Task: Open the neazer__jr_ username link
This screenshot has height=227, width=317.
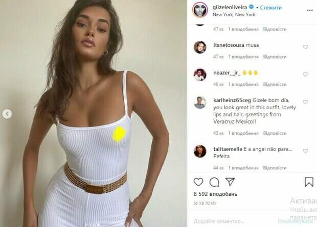Action: point(227,73)
